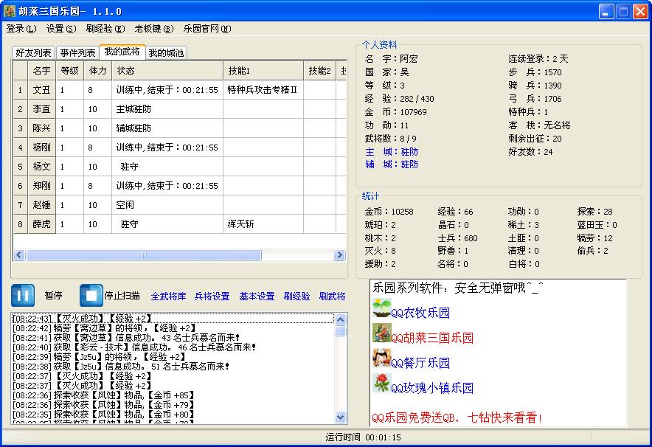Viewport: 652px width, 447px height.
Task: Click the blue stop scanning icon
Action: [x=91, y=295]
